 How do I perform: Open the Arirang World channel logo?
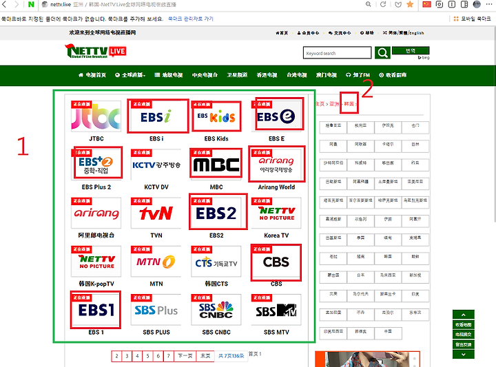click(276, 165)
